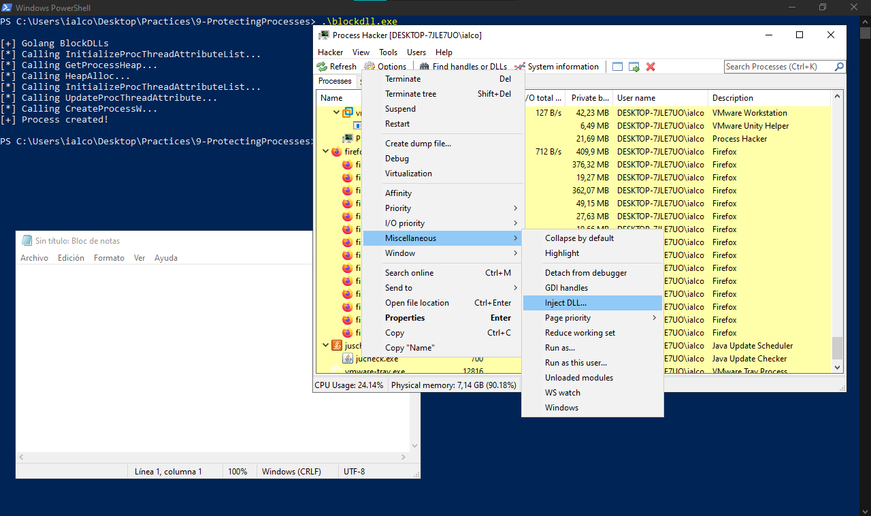Select Inject DLL... from Miscellaneous submenu

point(593,303)
